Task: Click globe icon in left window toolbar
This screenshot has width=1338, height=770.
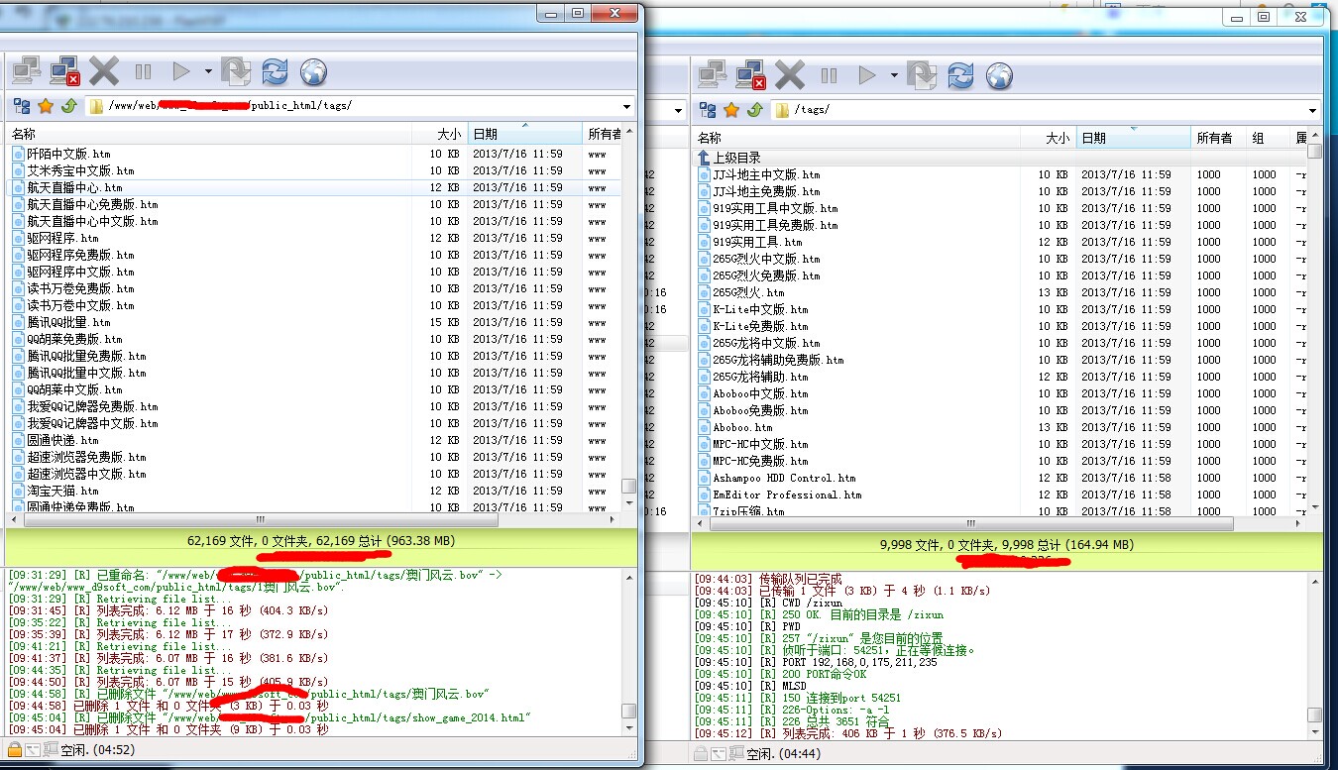Action: pyautogui.click(x=313, y=71)
